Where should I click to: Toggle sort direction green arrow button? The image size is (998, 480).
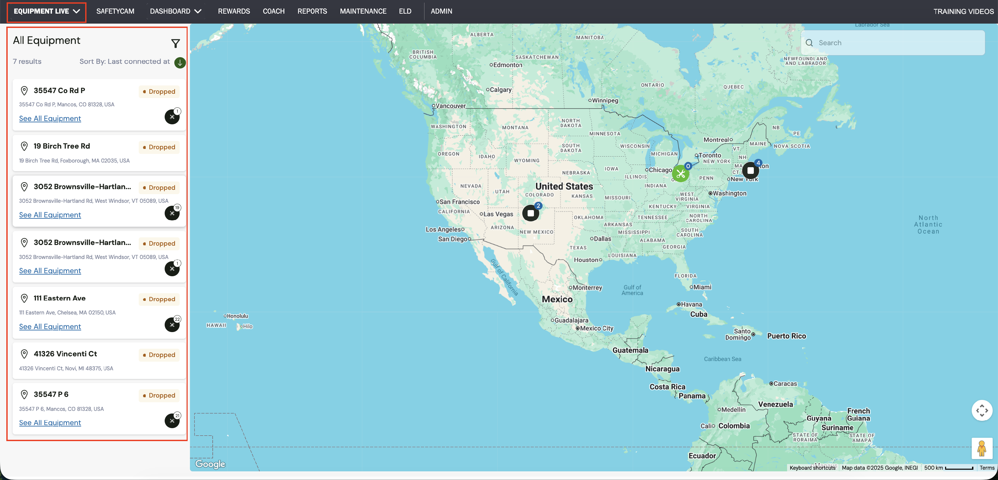(x=180, y=62)
